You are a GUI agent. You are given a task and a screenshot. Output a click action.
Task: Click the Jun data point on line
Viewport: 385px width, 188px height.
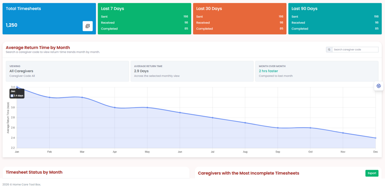[x=180, y=112]
